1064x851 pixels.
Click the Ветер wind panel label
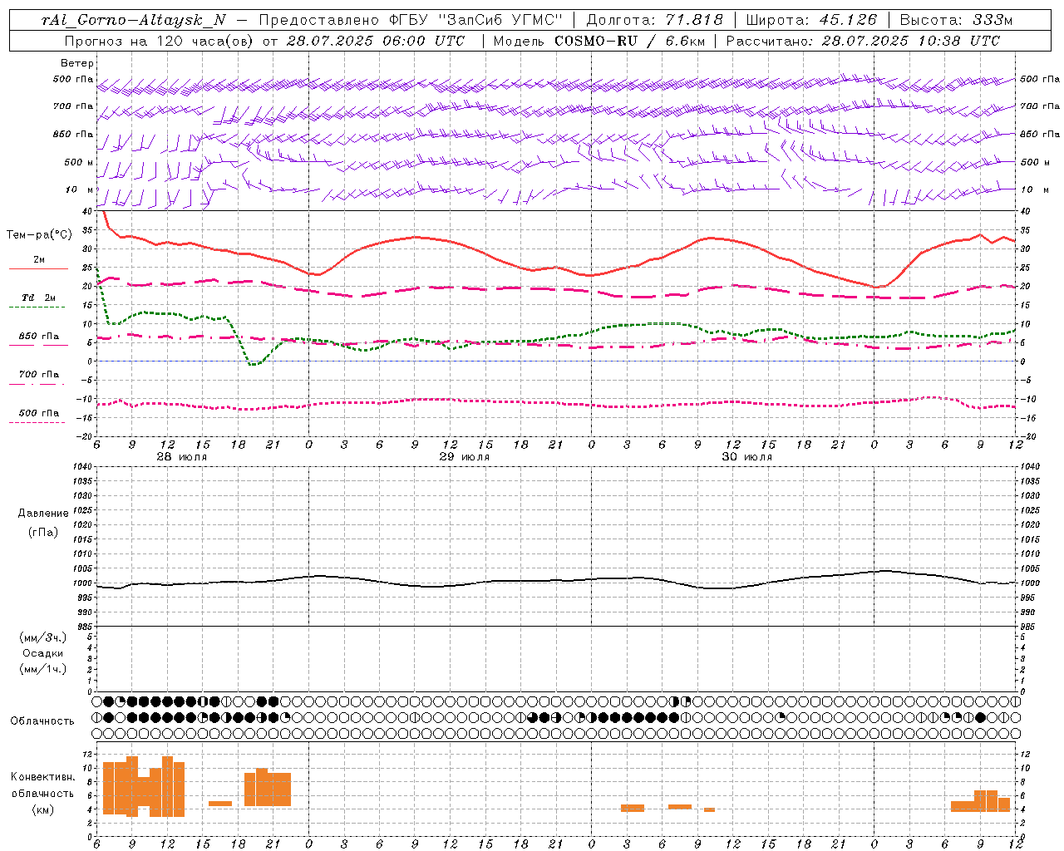(77, 63)
